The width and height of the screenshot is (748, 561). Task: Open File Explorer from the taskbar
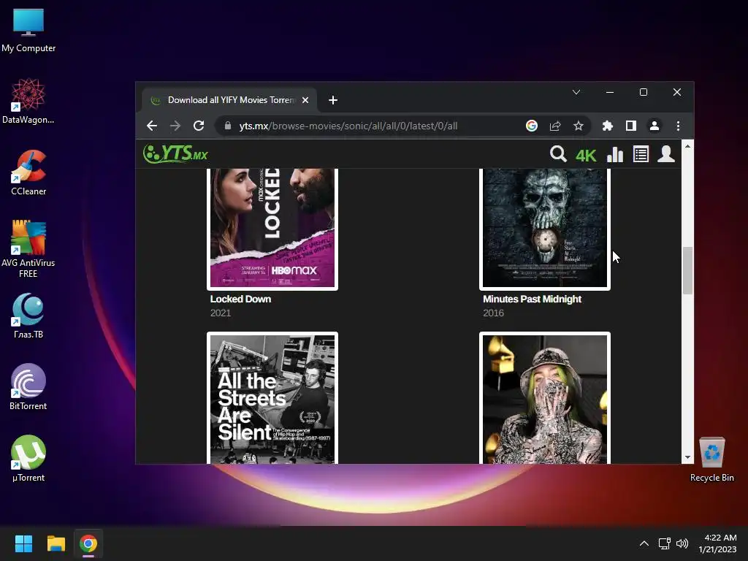(56, 543)
